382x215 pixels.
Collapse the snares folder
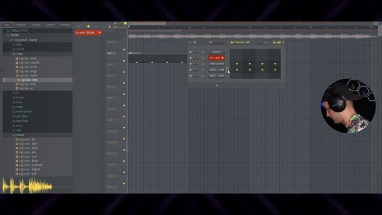(19, 135)
